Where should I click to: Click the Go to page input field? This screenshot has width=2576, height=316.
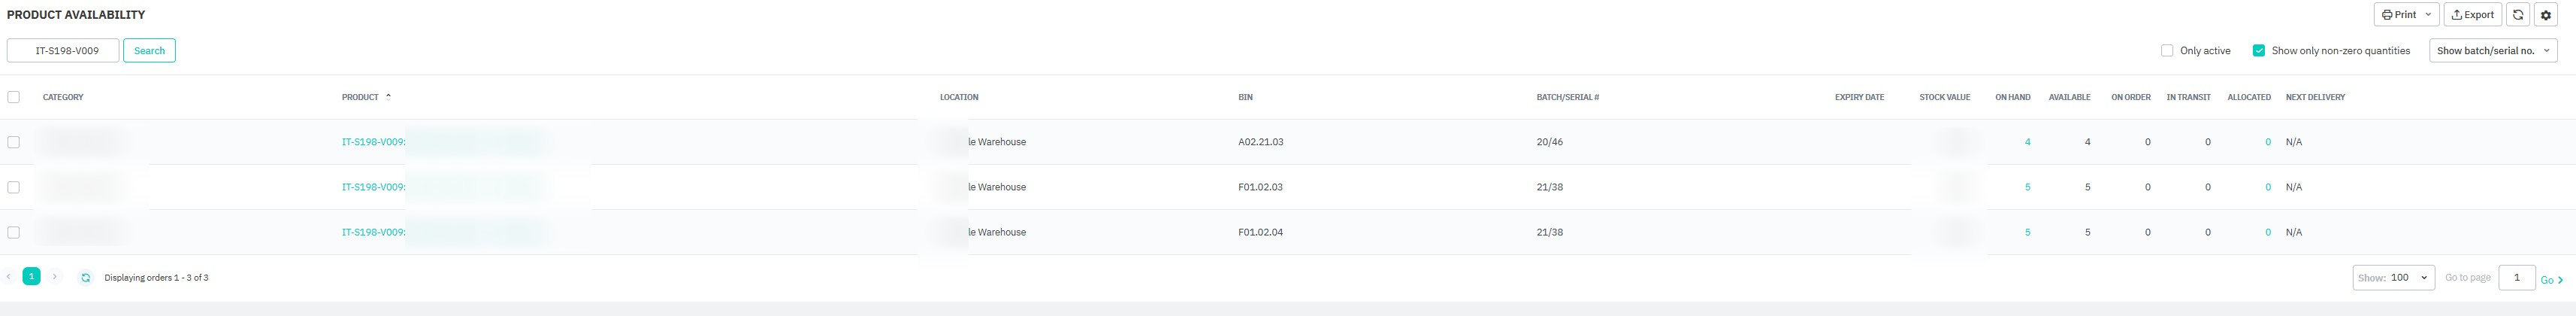(x=2516, y=278)
